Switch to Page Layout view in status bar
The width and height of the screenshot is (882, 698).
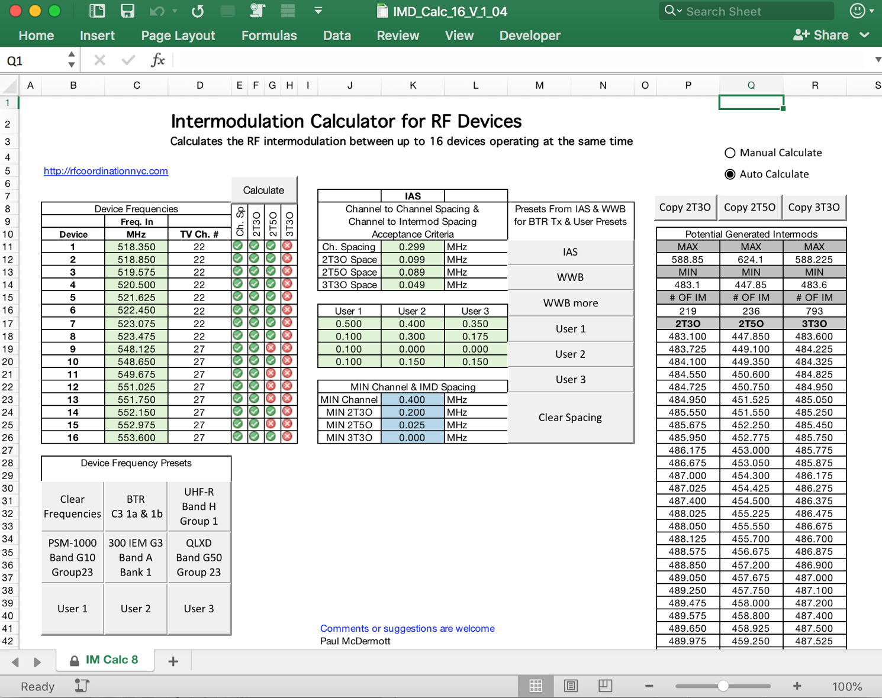571,686
